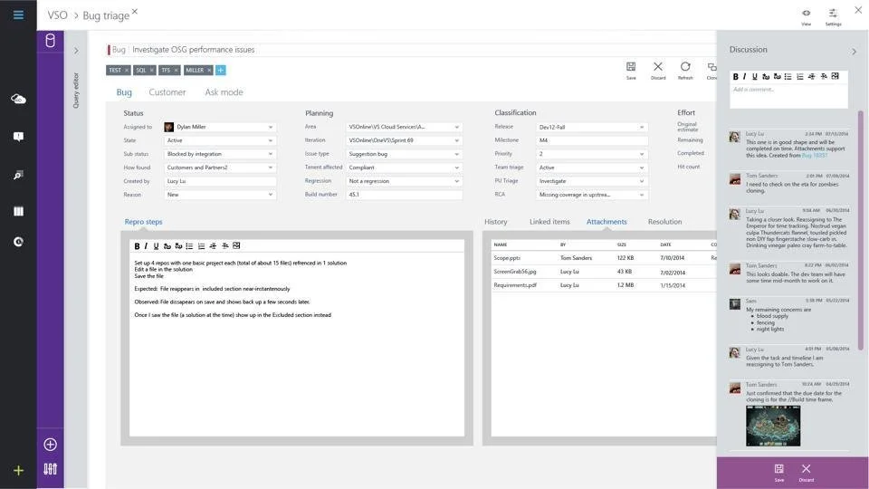Click VSO breadcrumb link
Screen dimensions: 869x489
[57, 15]
